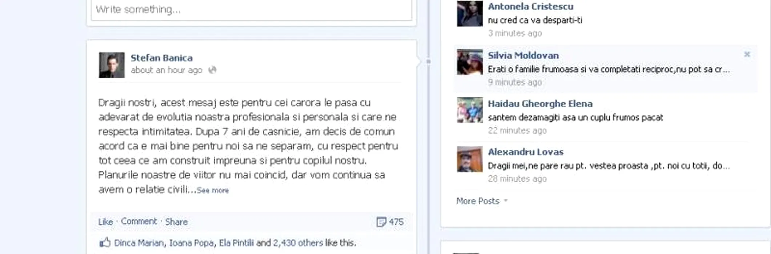Open the about an hour ago timestamp
Viewport: 771px width, 254px height.
pos(166,70)
